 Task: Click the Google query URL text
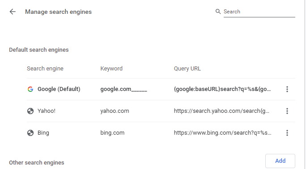pos(222,89)
